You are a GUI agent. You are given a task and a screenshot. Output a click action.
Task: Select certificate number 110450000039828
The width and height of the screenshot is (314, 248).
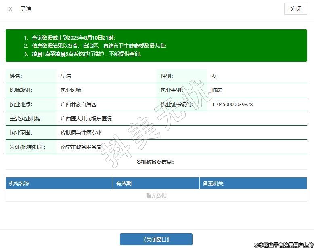[x=232, y=104]
